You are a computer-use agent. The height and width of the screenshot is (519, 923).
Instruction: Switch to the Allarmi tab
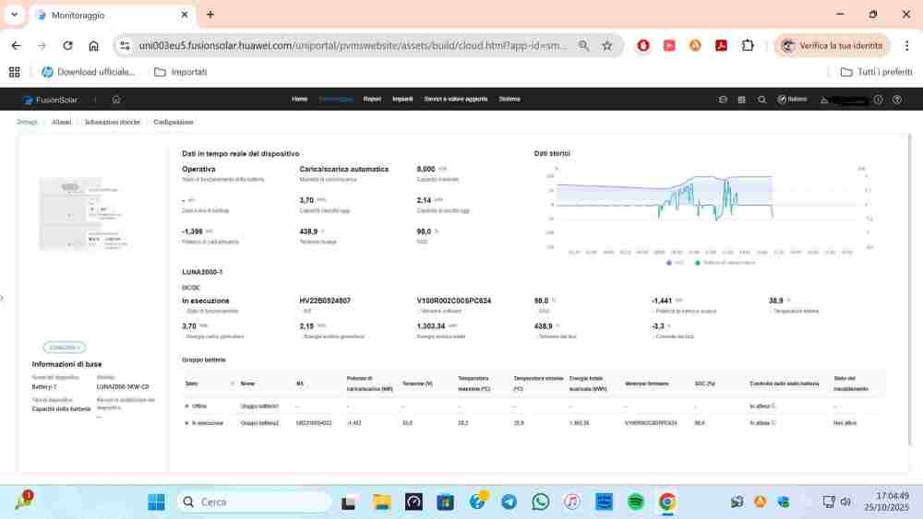62,122
